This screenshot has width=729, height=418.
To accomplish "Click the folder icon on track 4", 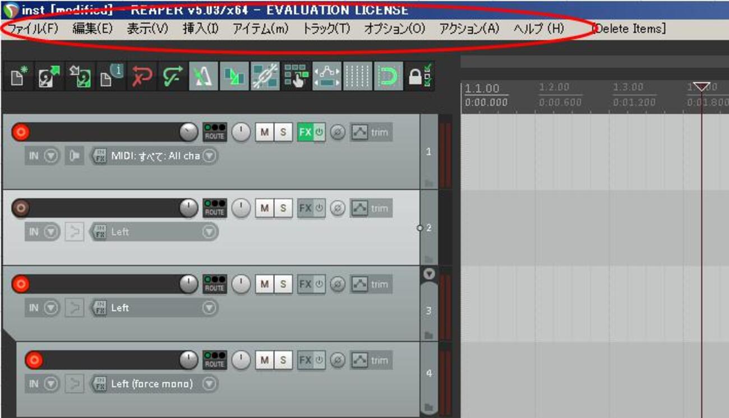I will pyautogui.click(x=429, y=407).
